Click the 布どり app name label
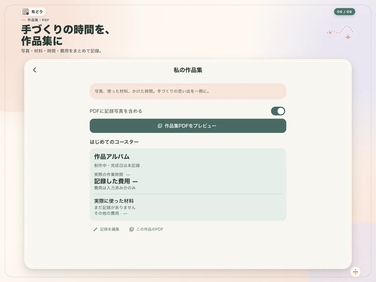Image resolution: width=376 pixels, height=282 pixels. click(37, 12)
